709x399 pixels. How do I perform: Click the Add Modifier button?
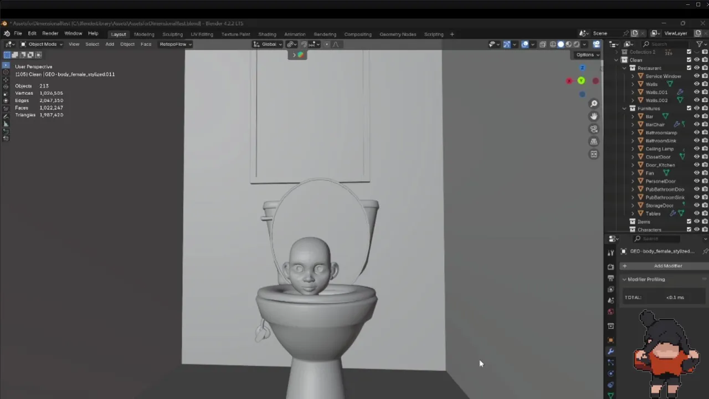(x=664, y=266)
